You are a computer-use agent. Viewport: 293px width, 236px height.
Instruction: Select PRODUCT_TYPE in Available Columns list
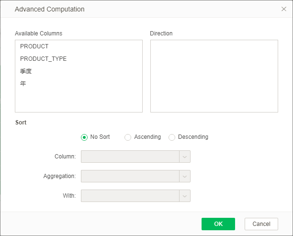click(43, 59)
